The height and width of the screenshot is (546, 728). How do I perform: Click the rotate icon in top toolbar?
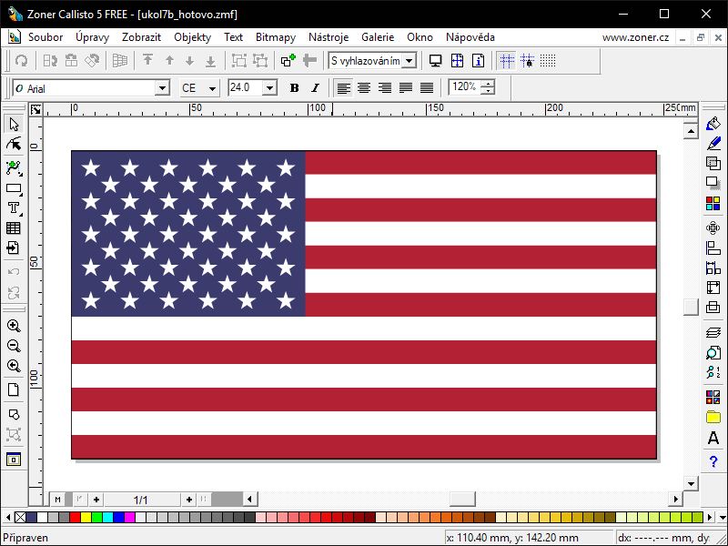pos(21,61)
